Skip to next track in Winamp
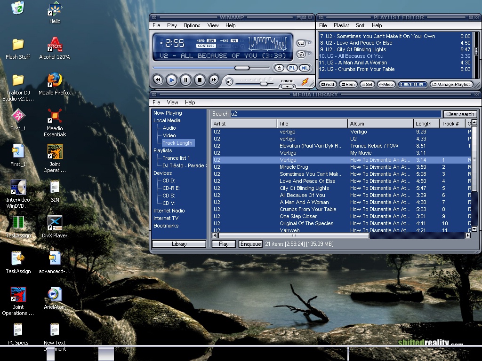 click(x=213, y=80)
